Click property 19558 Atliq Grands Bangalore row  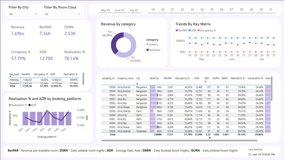[186, 87]
